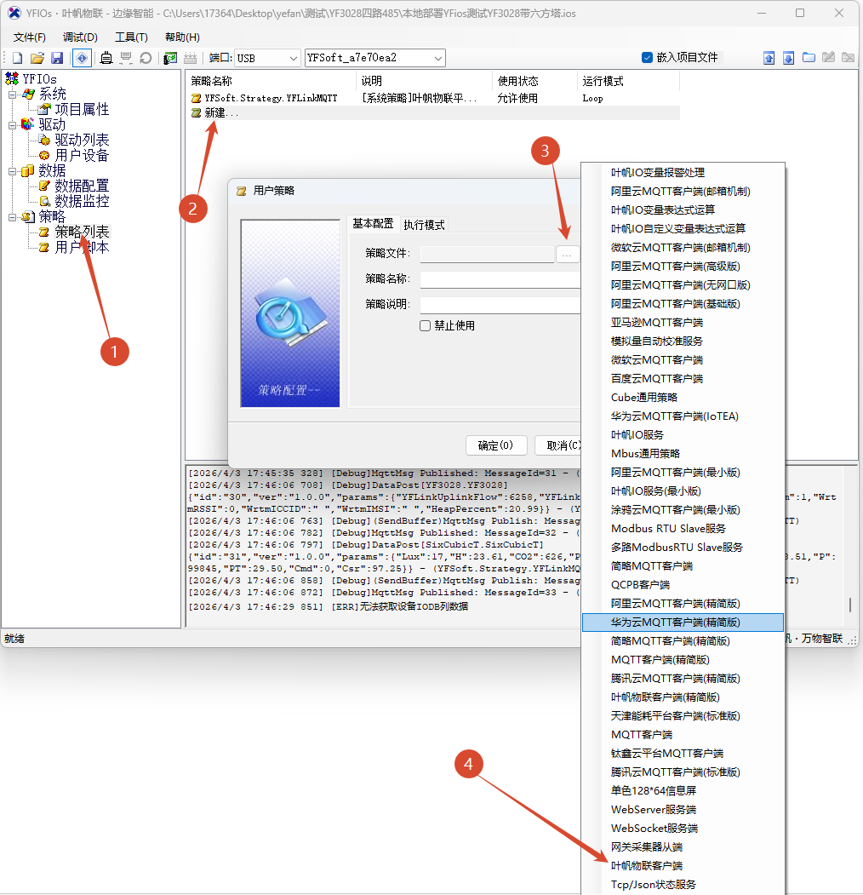Open the 调试(D) menu

pos(80,37)
